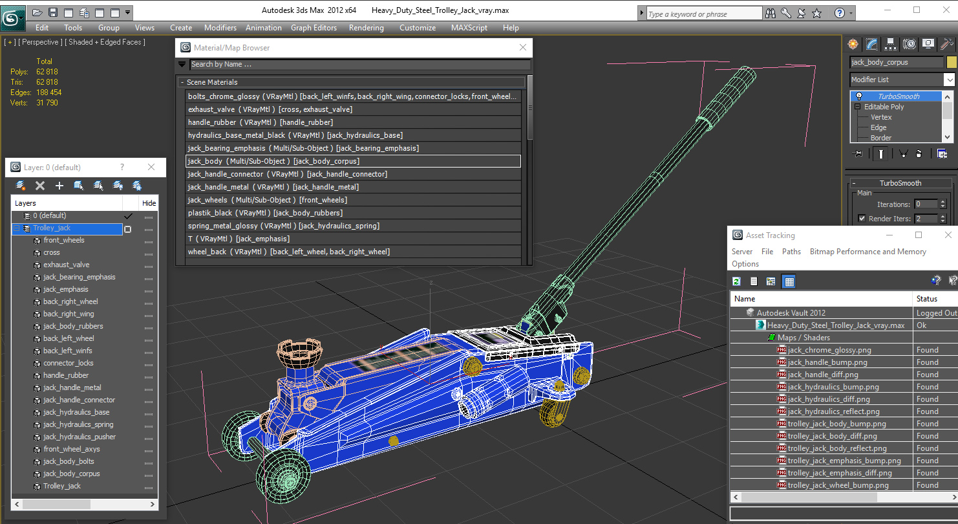Click Refresh icon in Asset Tracking
The width and height of the screenshot is (958, 524).
[x=736, y=281]
